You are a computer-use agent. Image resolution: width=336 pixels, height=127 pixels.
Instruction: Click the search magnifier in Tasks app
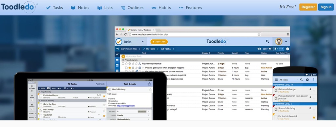267,41
